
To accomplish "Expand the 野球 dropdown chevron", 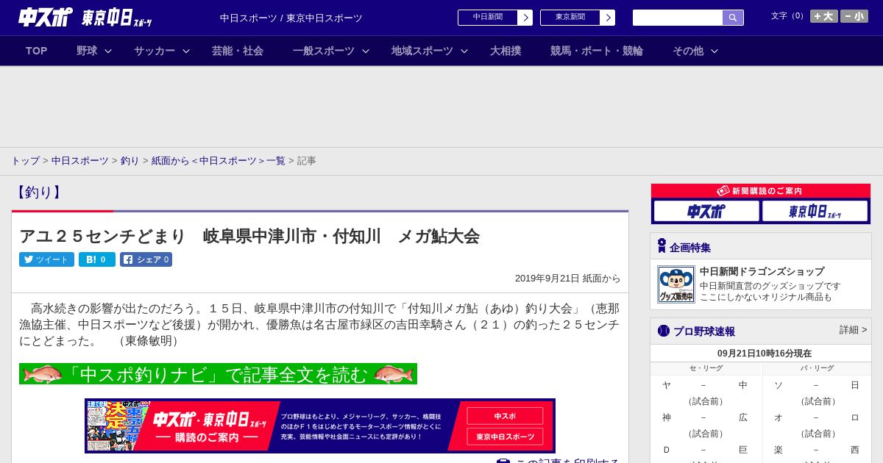I will [108, 51].
